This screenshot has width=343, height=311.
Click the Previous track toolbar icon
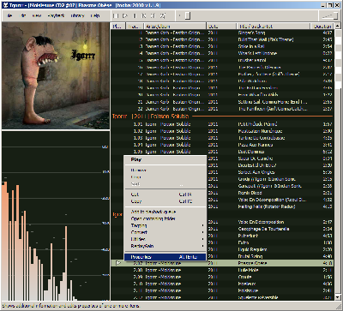click(x=144, y=15)
